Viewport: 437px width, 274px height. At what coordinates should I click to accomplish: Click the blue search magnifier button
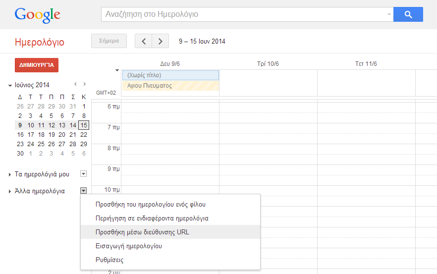(408, 14)
